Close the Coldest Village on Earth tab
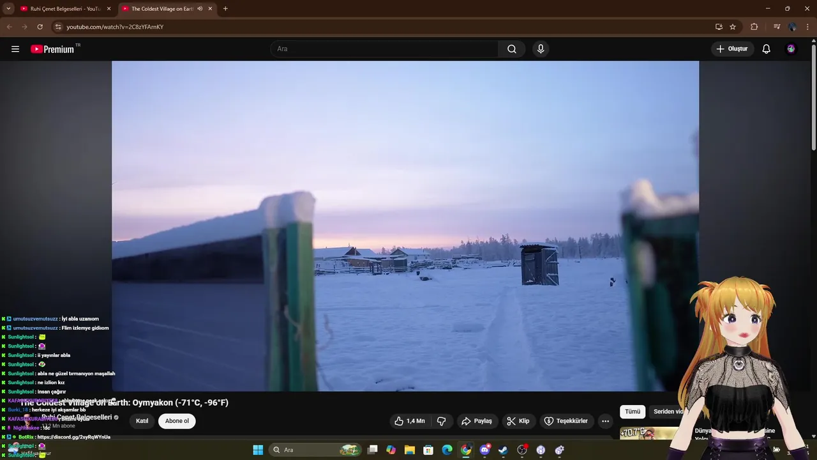 [210, 9]
